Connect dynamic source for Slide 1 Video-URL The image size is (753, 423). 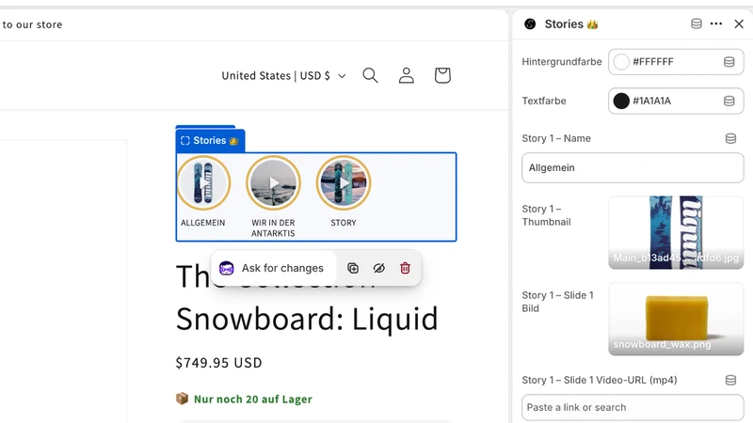pos(730,381)
